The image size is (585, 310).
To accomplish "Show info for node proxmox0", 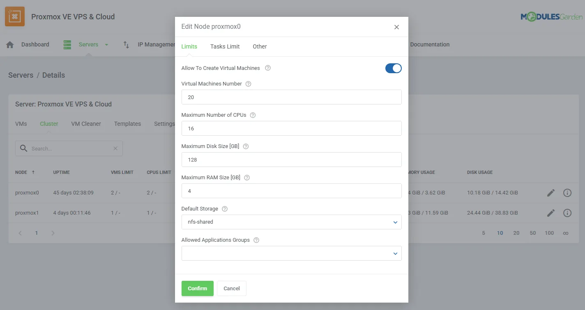I will 567,192.
